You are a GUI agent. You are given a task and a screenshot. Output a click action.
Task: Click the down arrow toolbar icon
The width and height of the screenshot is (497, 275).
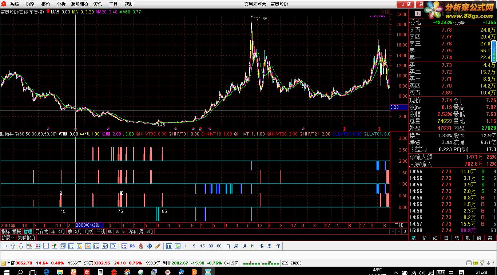tap(21, 246)
